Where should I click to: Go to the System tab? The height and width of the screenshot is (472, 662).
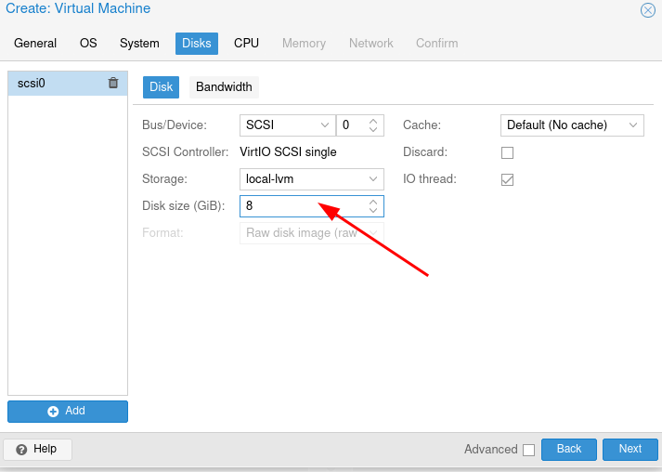(x=139, y=43)
